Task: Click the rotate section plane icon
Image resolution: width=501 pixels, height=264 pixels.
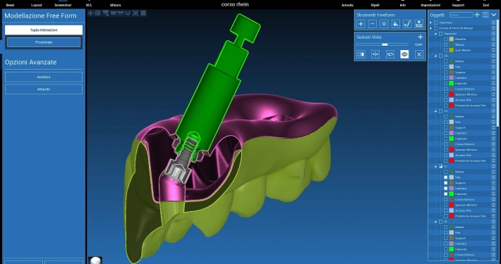Action: [390, 54]
